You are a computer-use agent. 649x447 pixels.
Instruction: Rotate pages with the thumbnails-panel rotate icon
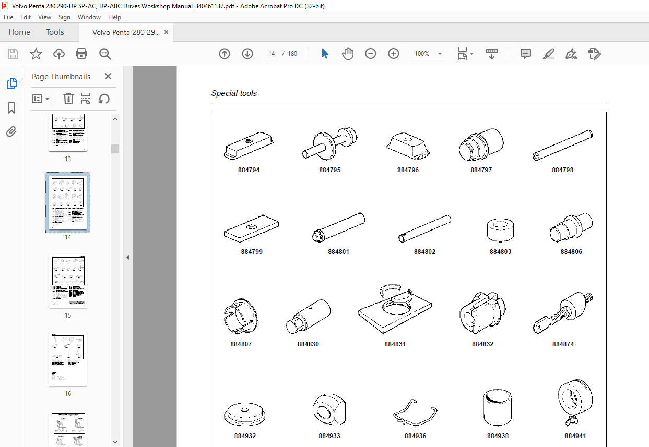104,99
